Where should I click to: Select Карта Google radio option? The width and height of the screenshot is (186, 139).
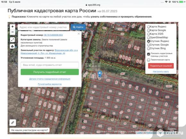(148, 30)
